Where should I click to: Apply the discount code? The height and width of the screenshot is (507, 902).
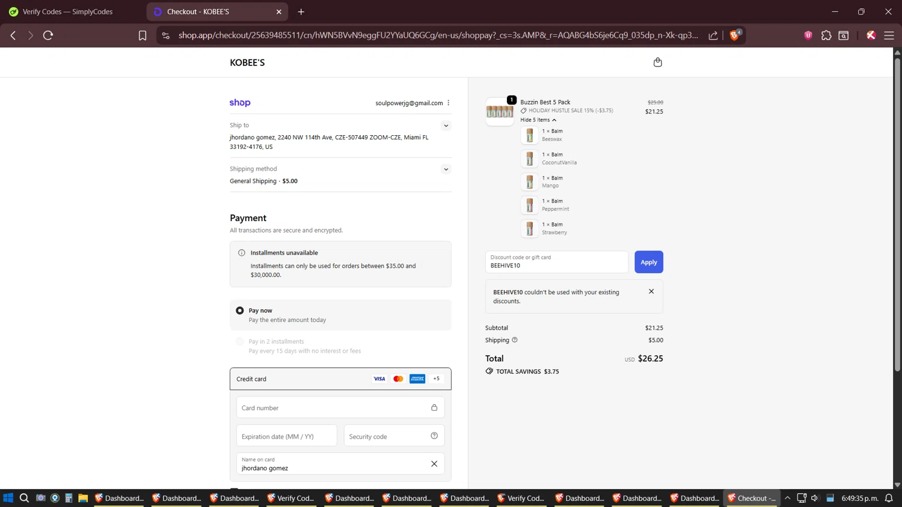[649, 262]
